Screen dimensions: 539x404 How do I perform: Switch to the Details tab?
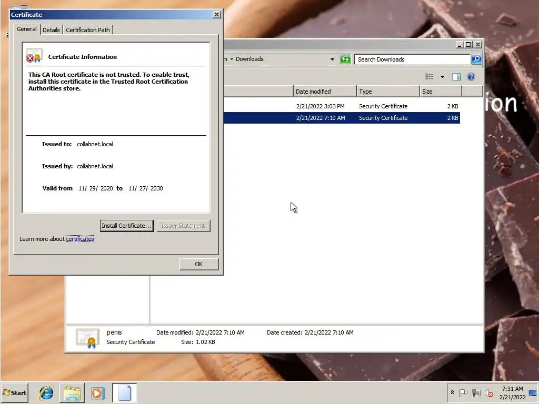point(51,30)
